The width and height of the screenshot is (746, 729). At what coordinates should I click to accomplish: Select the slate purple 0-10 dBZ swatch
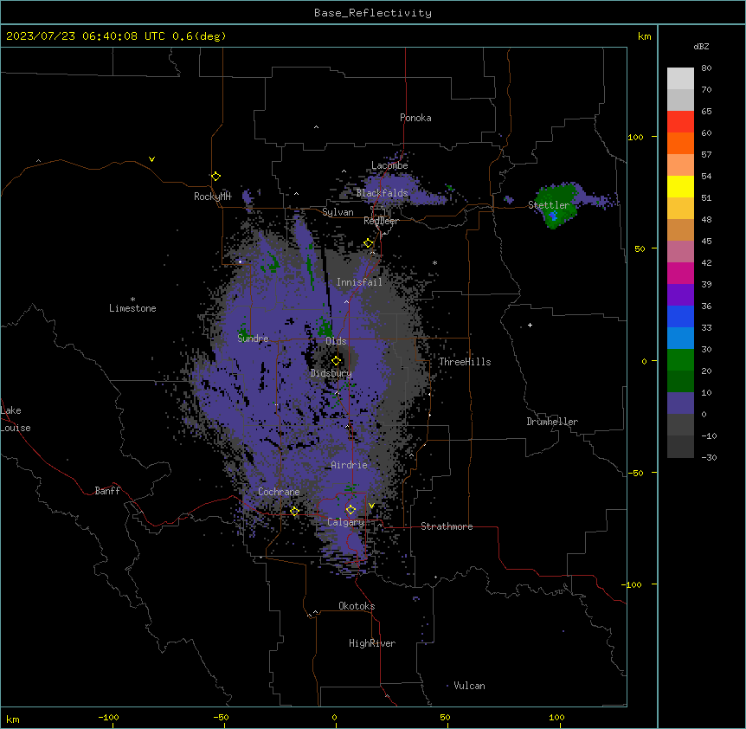pyautogui.click(x=680, y=403)
